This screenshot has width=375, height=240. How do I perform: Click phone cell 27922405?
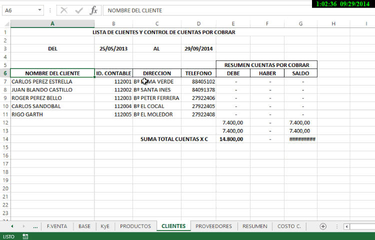[x=198, y=106]
